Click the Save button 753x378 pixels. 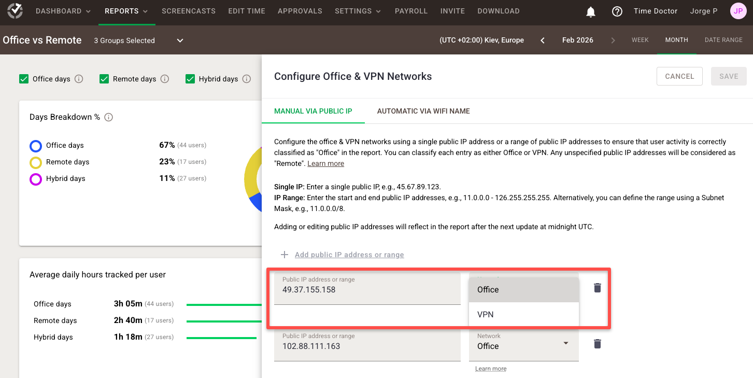[x=729, y=76]
